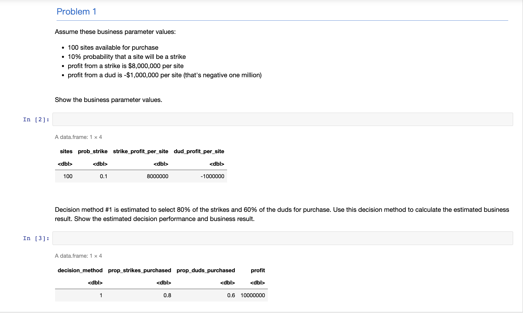Select the strike_profit_per_site column header
The height and width of the screenshot is (313, 523).
click(x=140, y=151)
